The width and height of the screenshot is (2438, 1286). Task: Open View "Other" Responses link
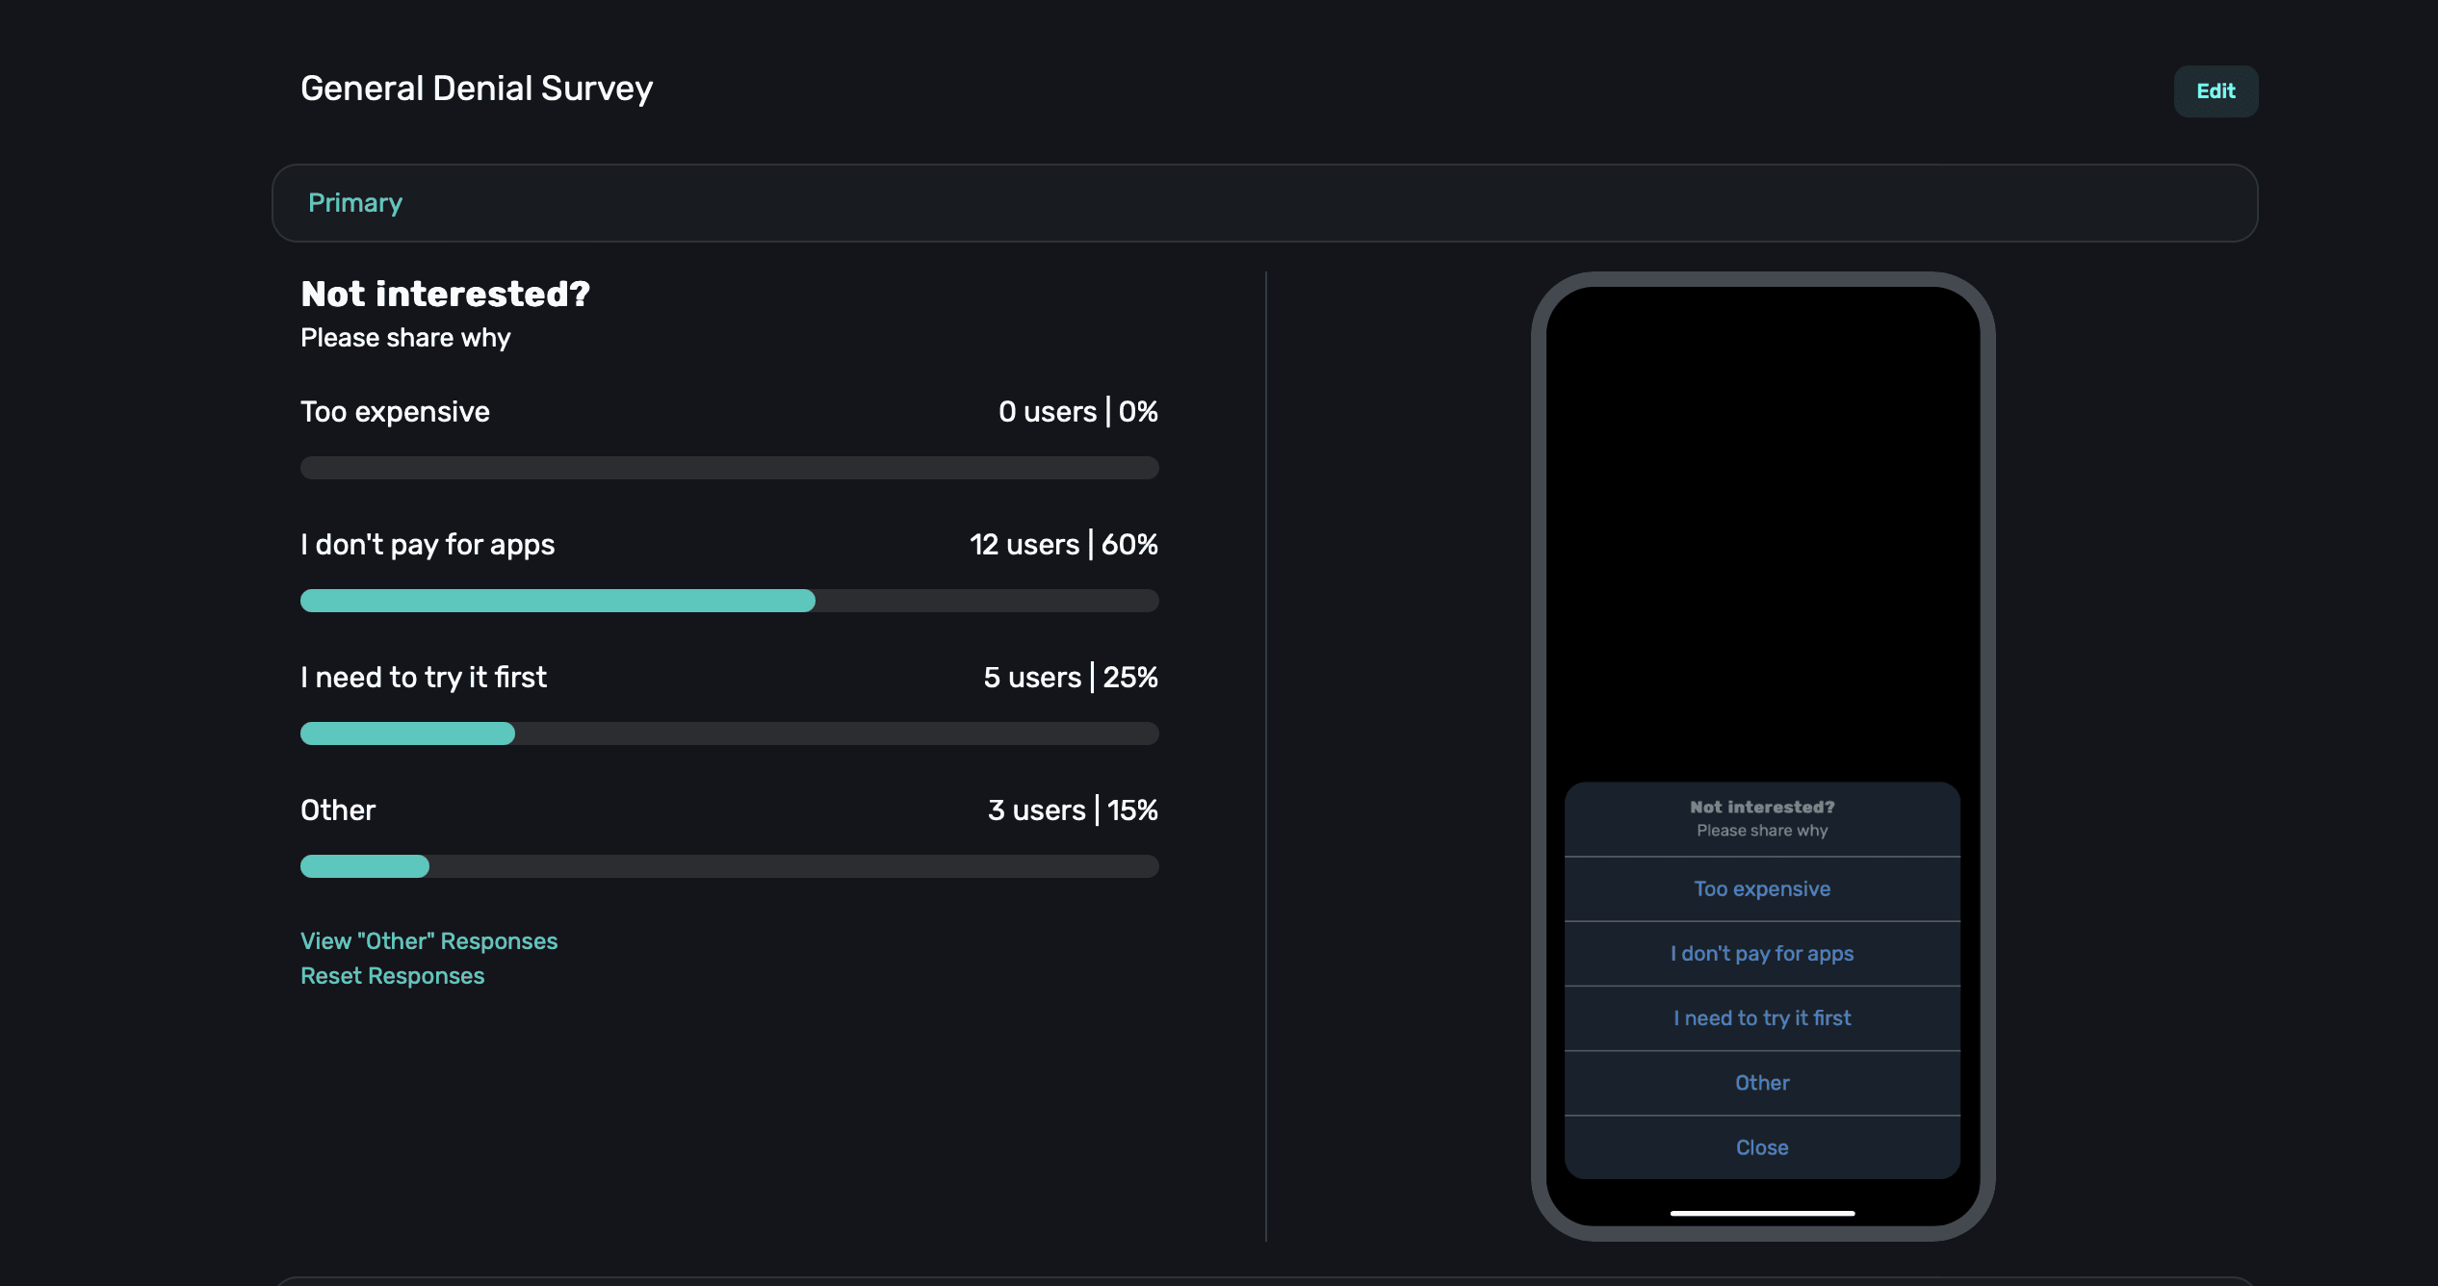[428, 940]
